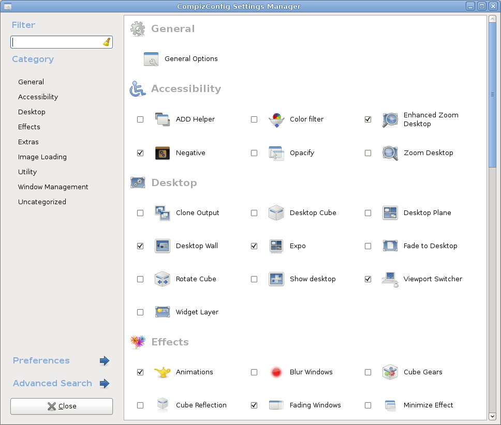Select the Window Management category

coord(53,187)
